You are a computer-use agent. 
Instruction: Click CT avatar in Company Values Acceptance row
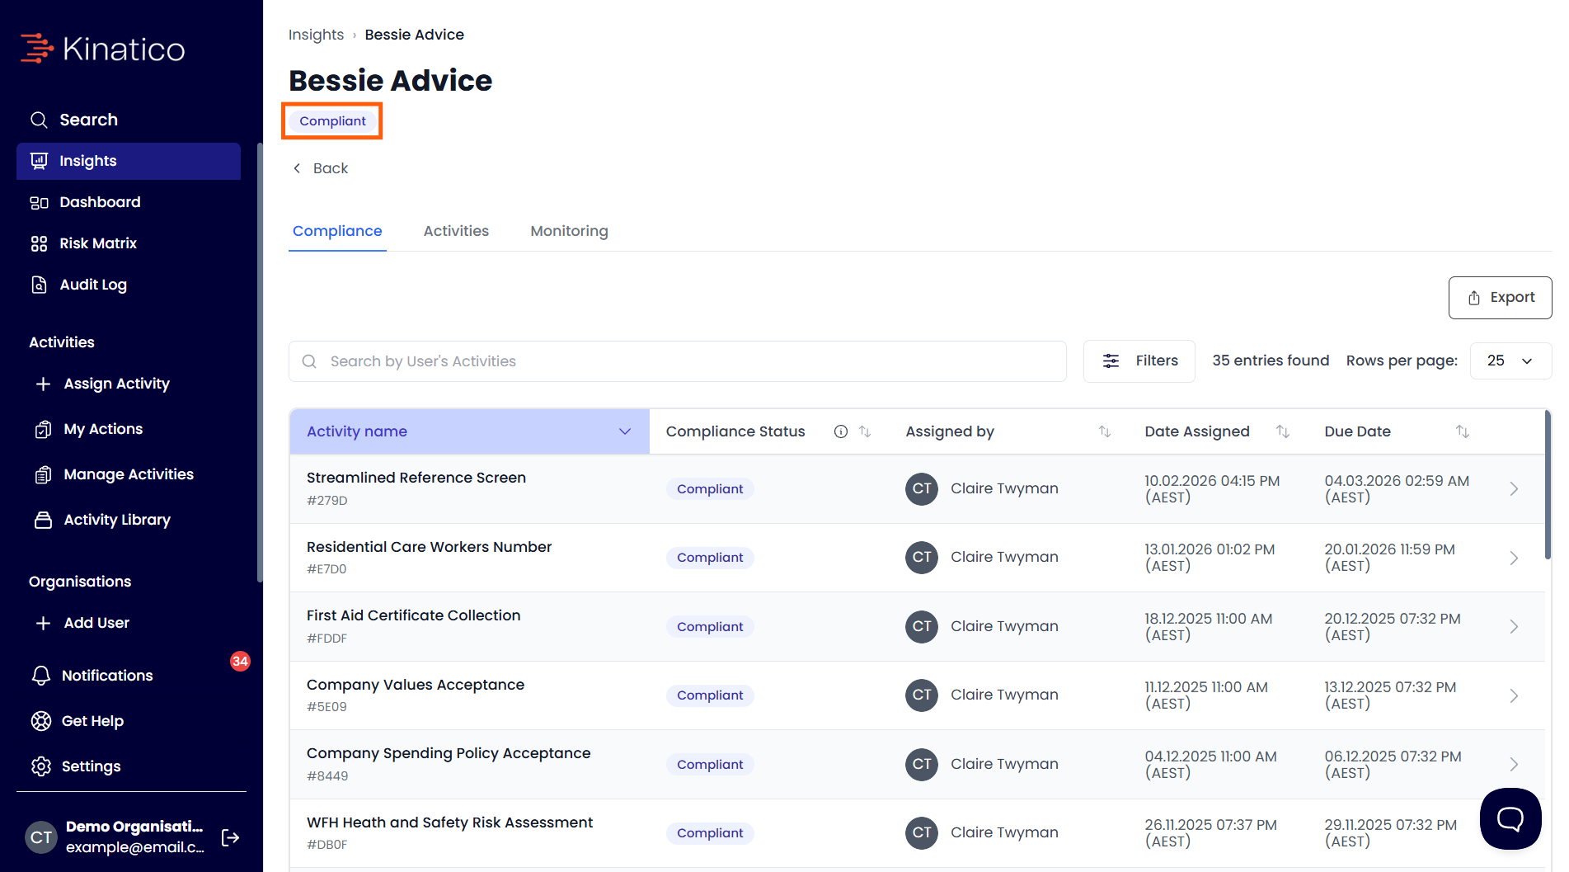click(x=922, y=695)
